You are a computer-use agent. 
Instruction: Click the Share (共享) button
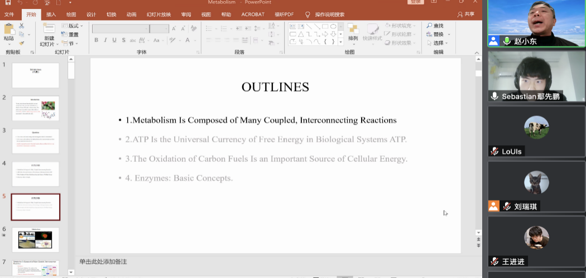[466, 14]
